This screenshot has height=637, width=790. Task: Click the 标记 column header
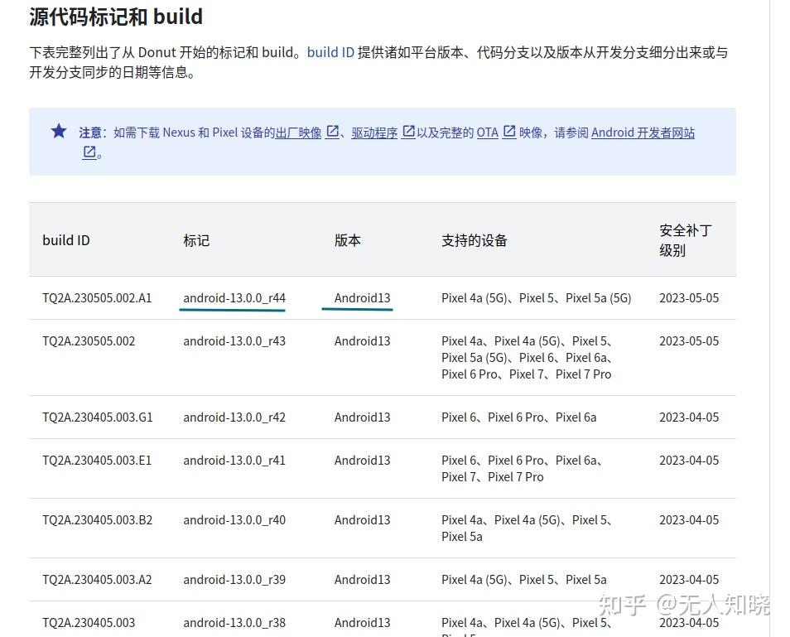click(x=196, y=240)
